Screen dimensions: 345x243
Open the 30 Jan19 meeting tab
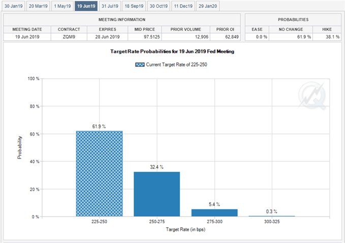[13, 6]
